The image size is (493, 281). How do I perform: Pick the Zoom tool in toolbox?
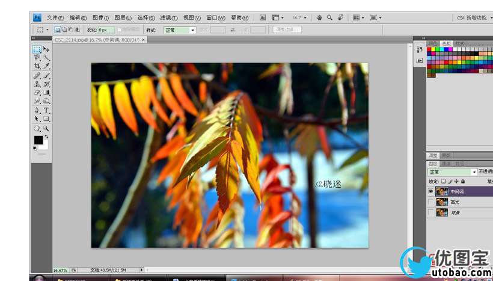coord(46,128)
